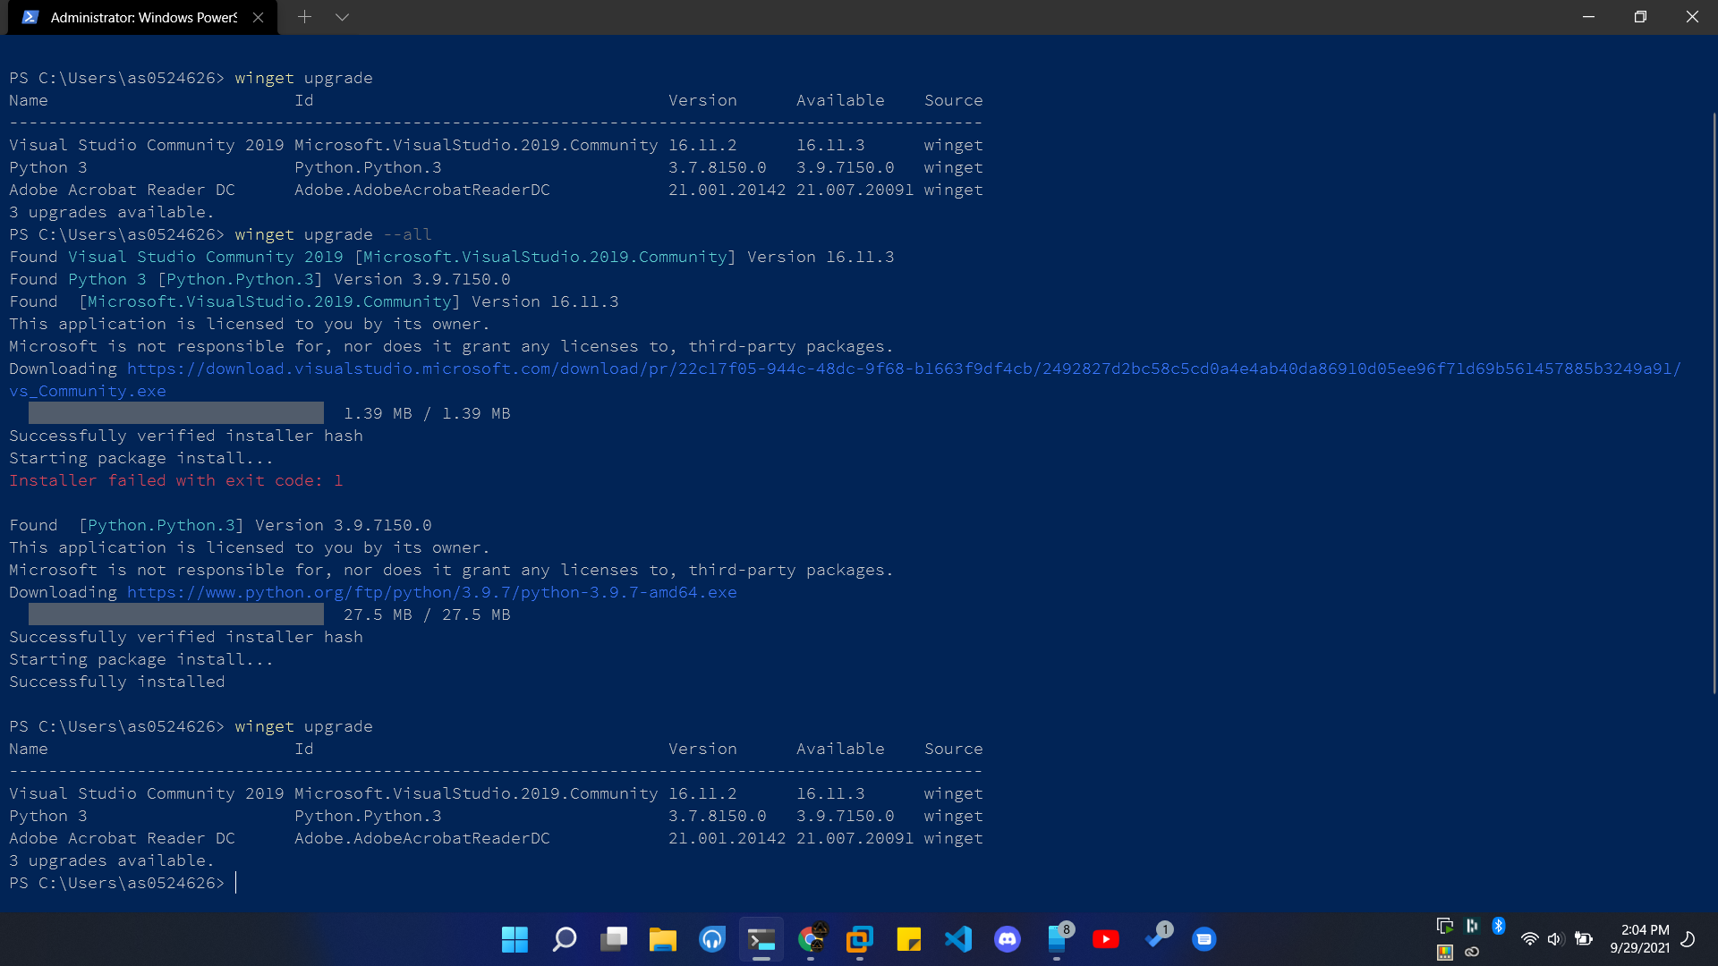Open the Visual Studio vs_Community download link

click(x=904, y=369)
